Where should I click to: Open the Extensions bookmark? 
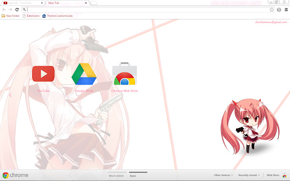[x=31, y=16]
